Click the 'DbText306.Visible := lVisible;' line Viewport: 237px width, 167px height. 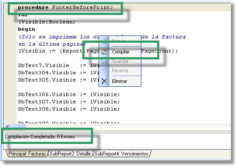(69, 94)
